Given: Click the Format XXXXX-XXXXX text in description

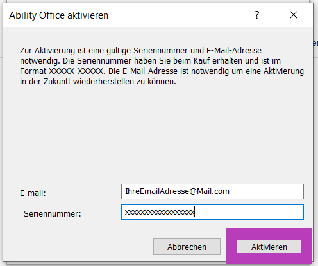Looking at the screenshot, I should click(x=62, y=71).
